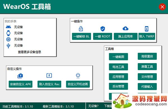This screenshot has width=168, height=109.
Task: Open 应用管理
Action: (118, 76)
